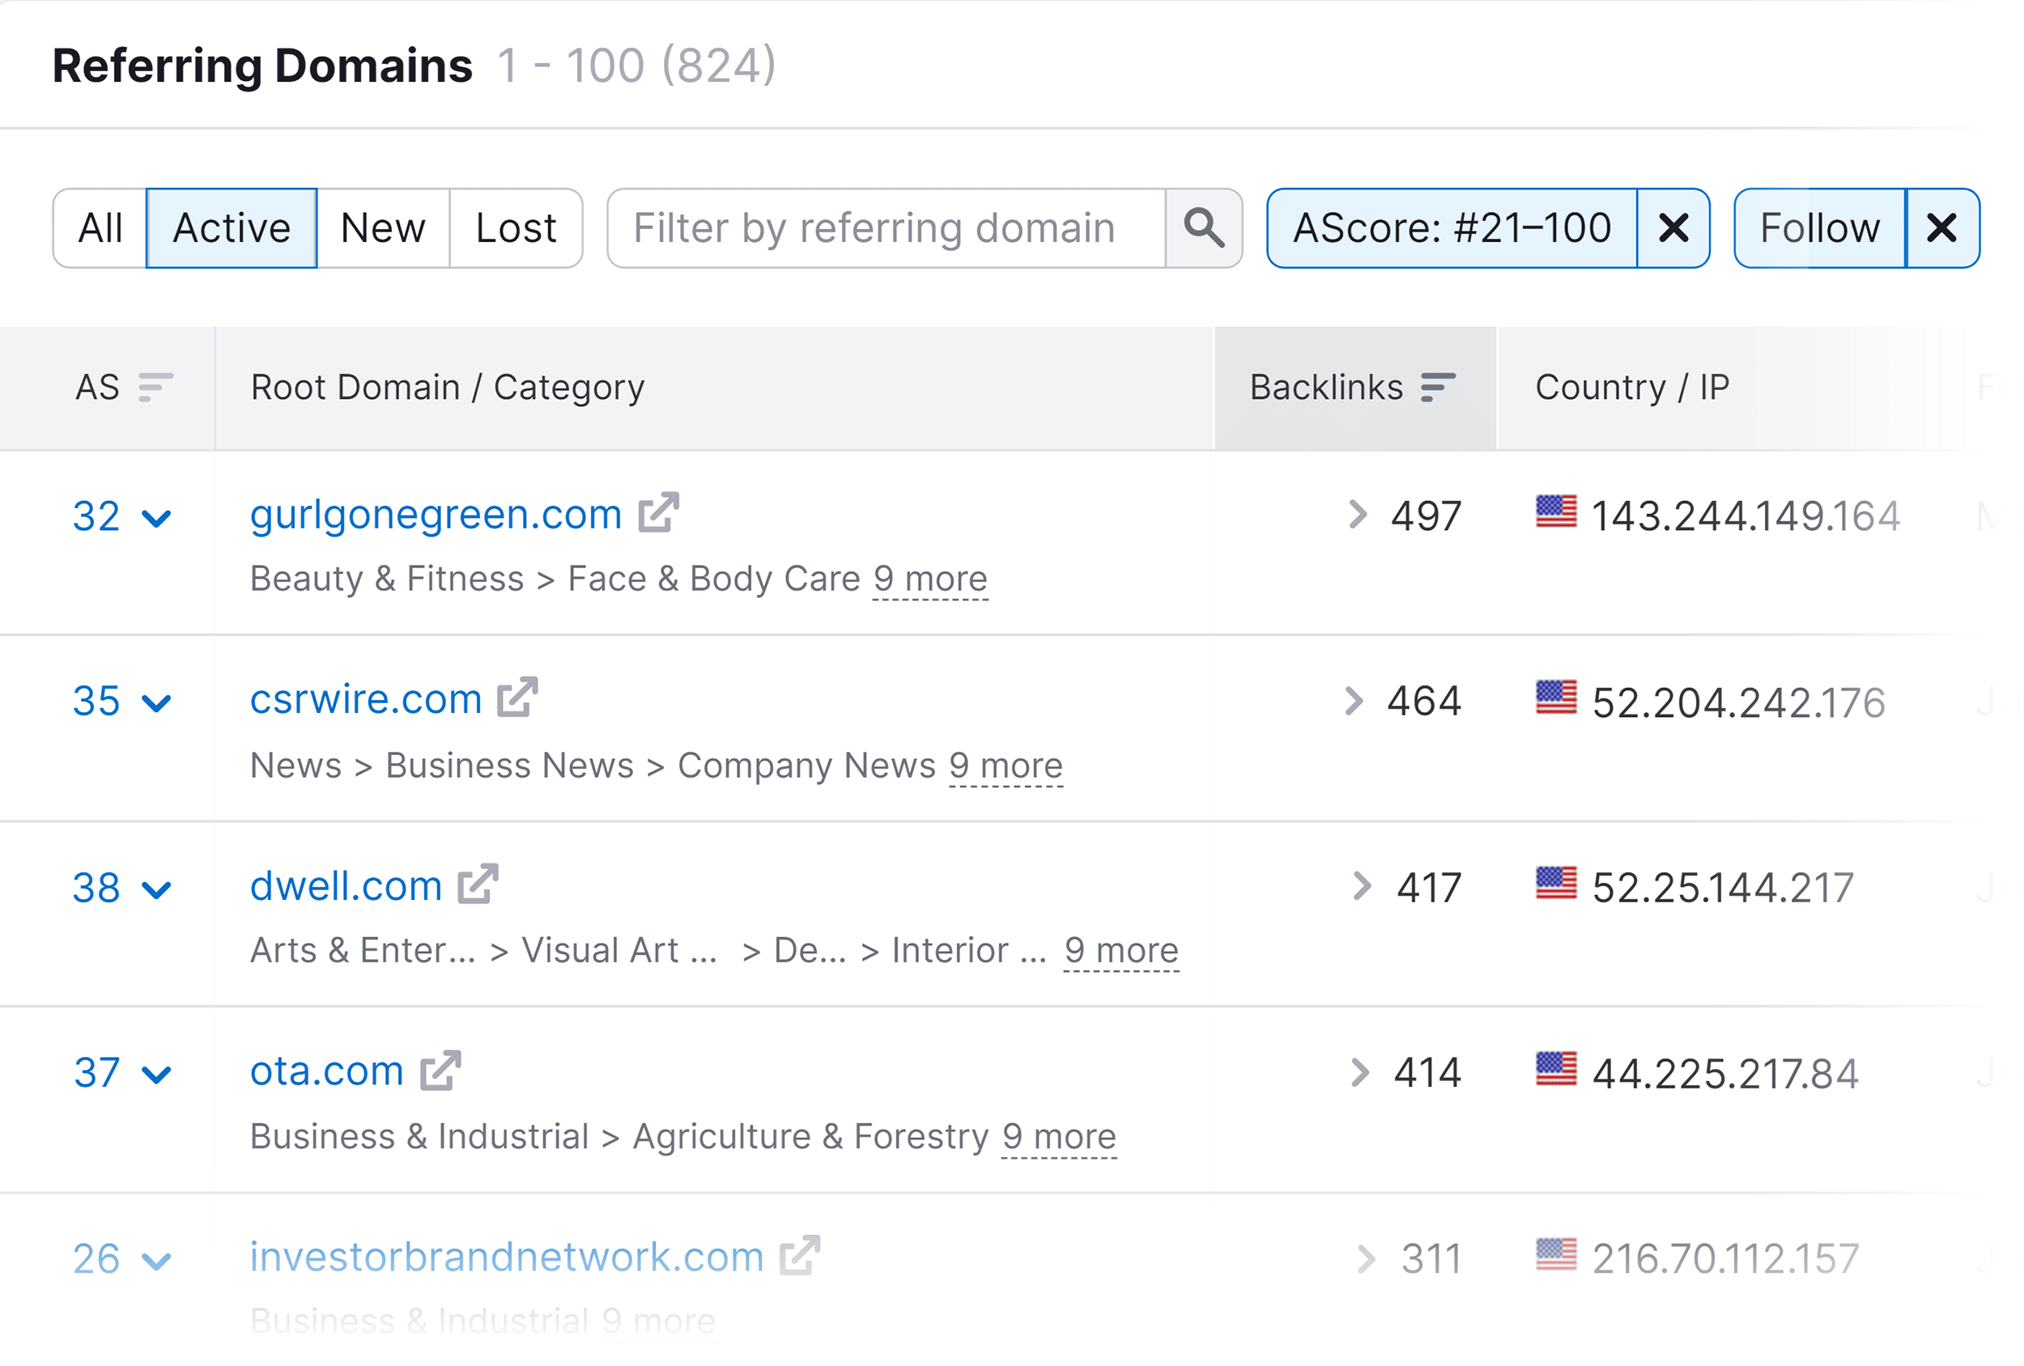Click the search magnifier icon
2024x1366 pixels.
tap(1204, 228)
